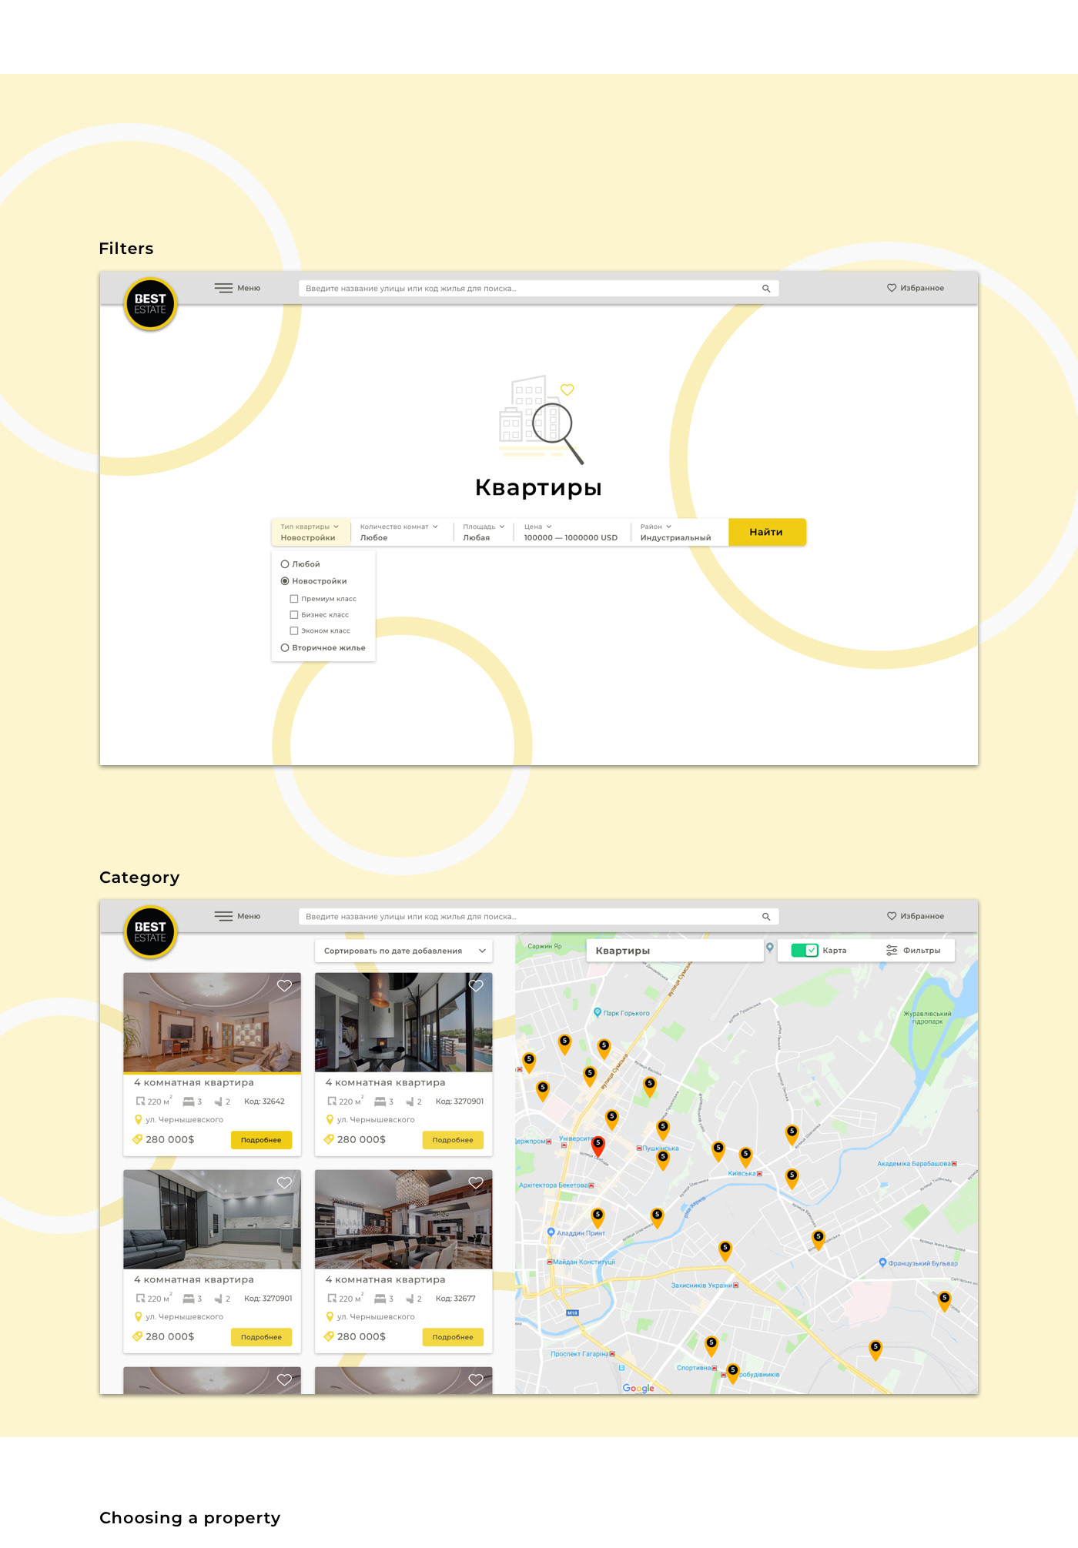Screen dimensions: 1078x1548
Task: Click the Французький Бульвар map pin
Action: pyautogui.click(x=882, y=1262)
